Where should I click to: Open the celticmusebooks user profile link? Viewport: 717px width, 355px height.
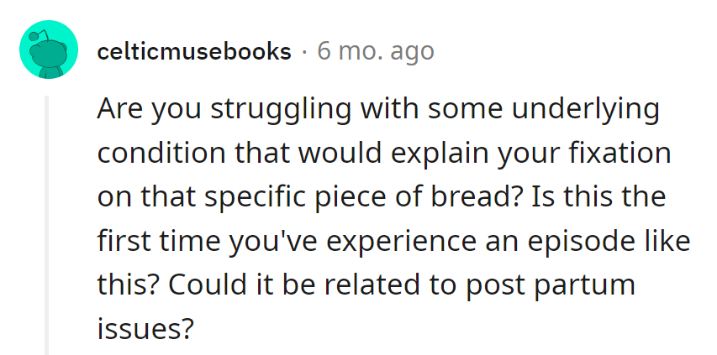[x=193, y=52]
